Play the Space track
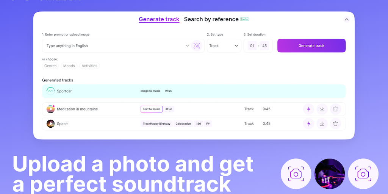 pos(50,124)
